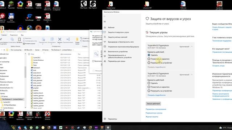Open the Max Payne desktop icon
Screen dimensions: 232x130
(x=84, y=5)
